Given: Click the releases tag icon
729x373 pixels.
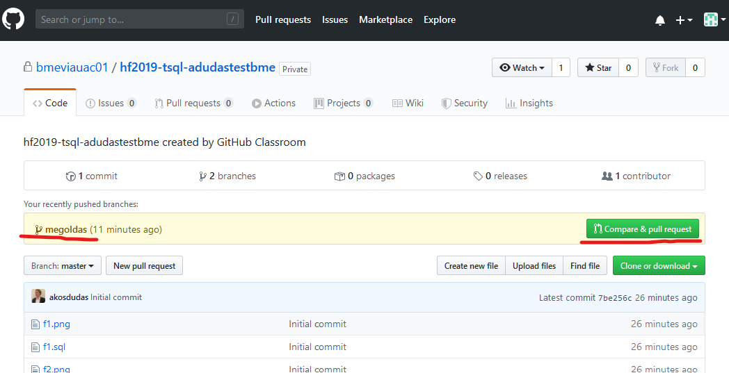Looking at the screenshot, I should pyautogui.click(x=478, y=176).
